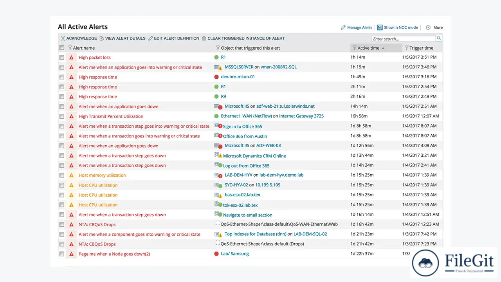Click red status icon for dev-brn-mkun-01
501x282 pixels.
216,77
